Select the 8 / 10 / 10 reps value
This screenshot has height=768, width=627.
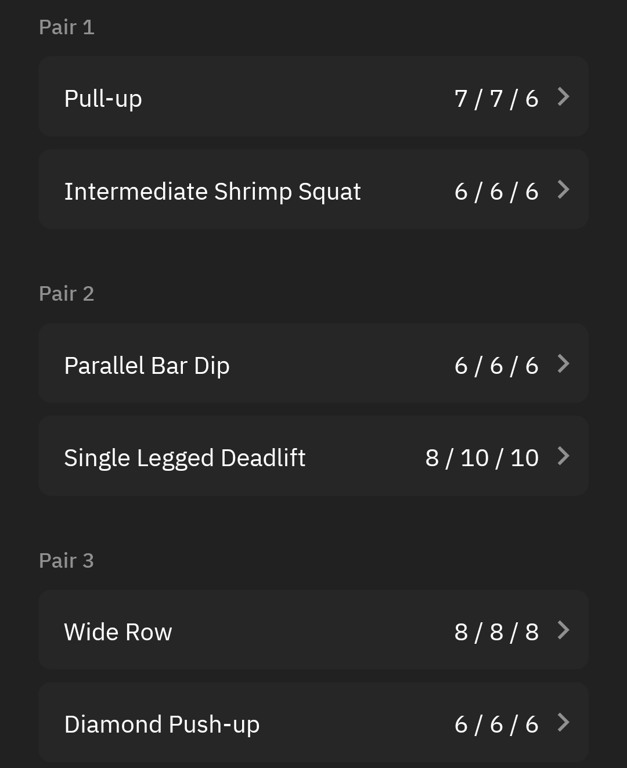point(482,458)
